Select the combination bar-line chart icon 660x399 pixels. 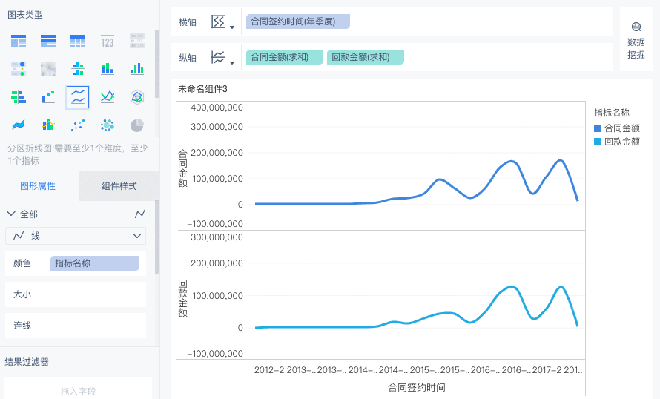pyautogui.click(x=48, y=125)
